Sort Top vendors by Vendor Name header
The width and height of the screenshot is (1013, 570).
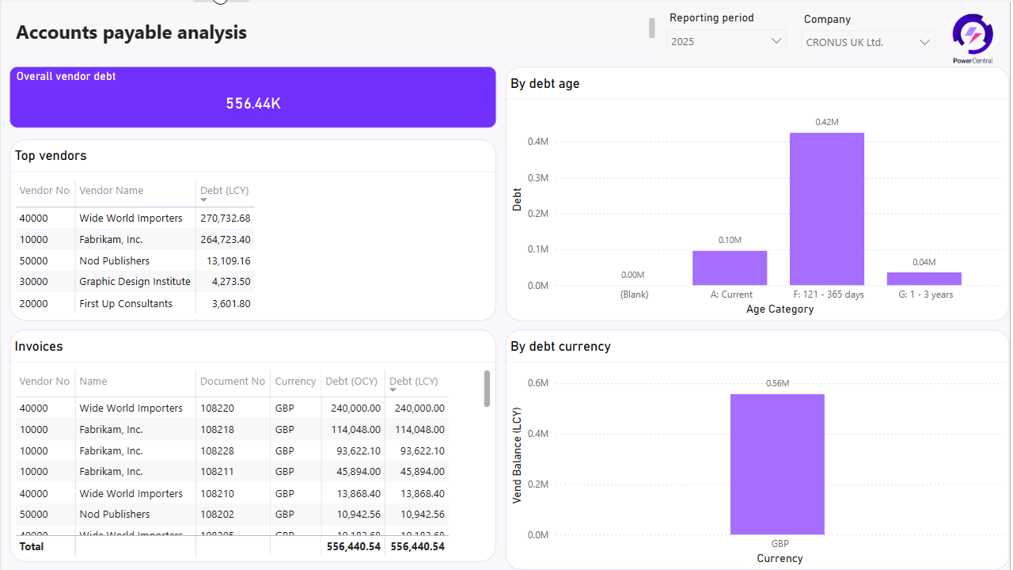(x=112, y=190)
